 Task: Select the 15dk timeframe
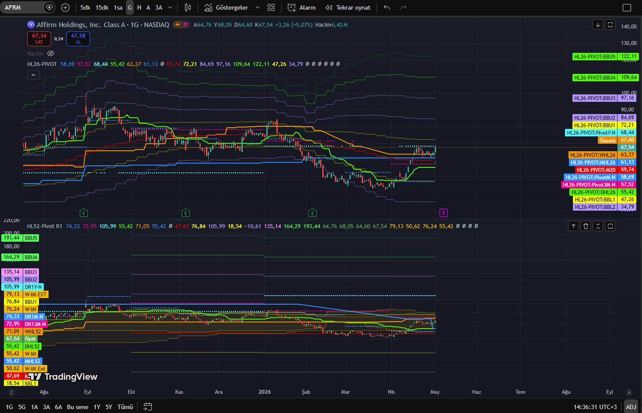[102, 7]
